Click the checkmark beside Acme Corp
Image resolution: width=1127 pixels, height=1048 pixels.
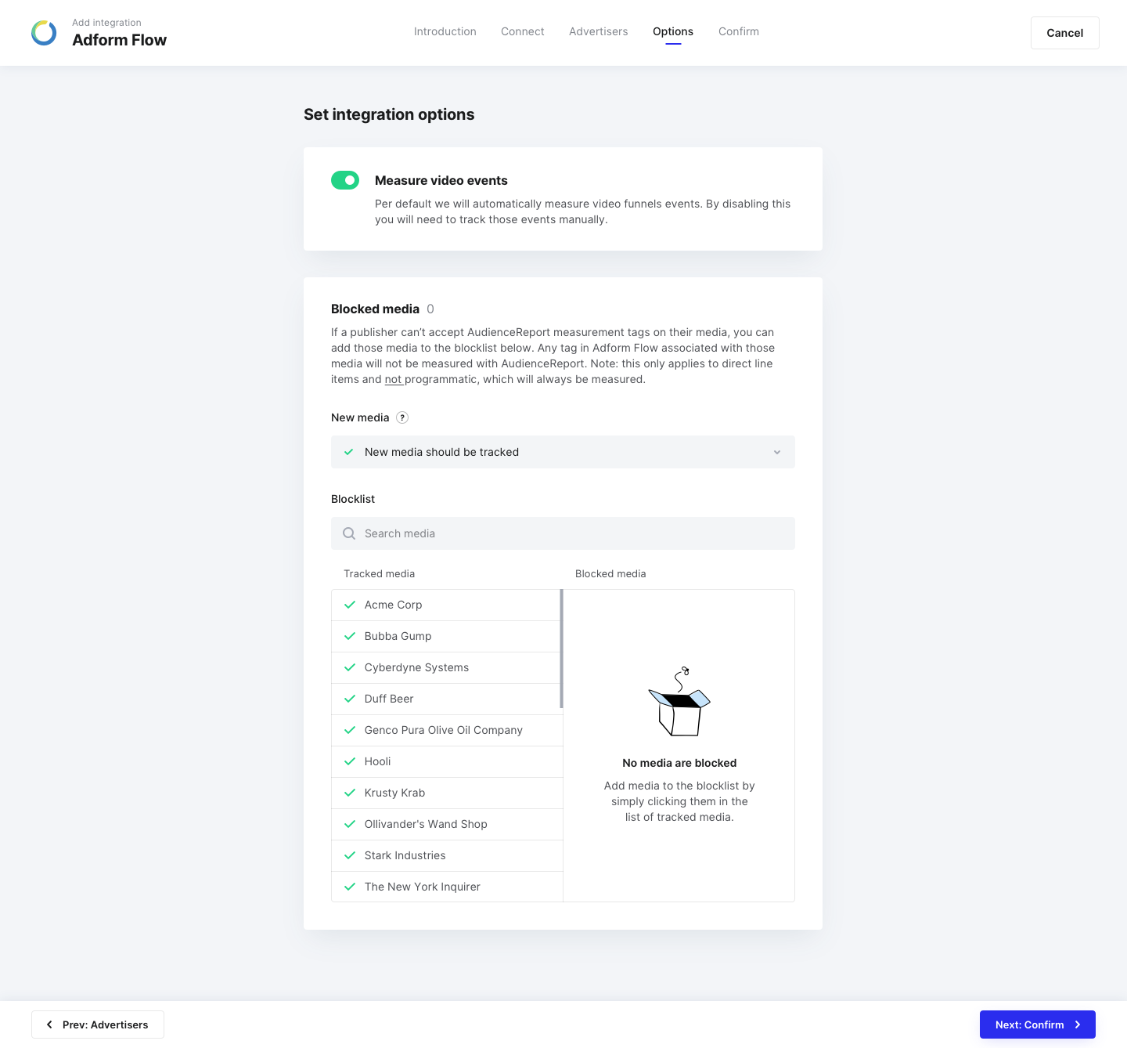tap(350, 605)
